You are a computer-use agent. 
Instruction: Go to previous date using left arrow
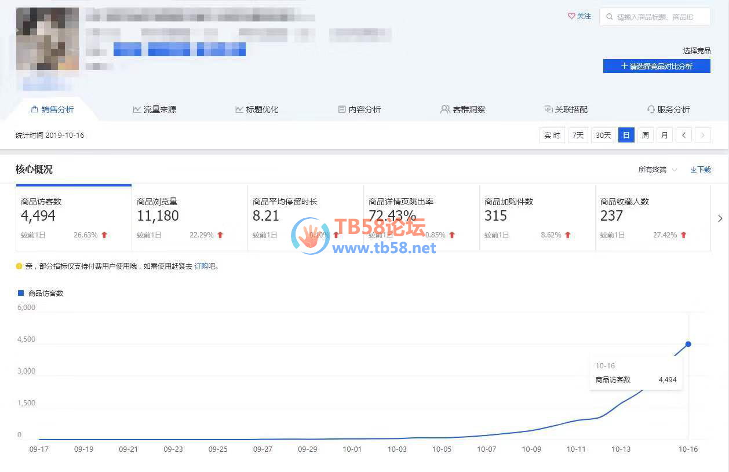684,135
